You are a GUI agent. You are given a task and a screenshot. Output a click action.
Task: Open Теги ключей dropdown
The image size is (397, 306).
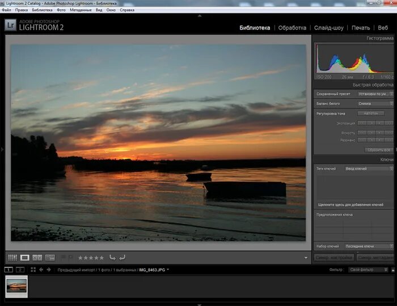coord(369,169)
